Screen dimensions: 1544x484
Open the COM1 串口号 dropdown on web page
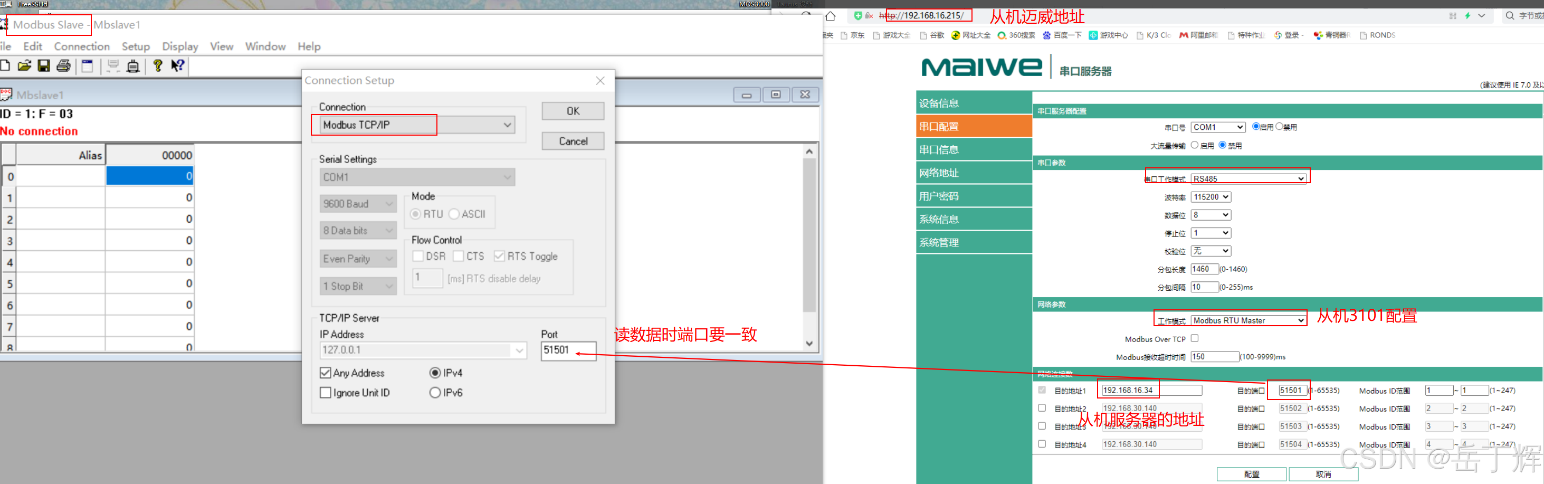tap(1218, 127)
